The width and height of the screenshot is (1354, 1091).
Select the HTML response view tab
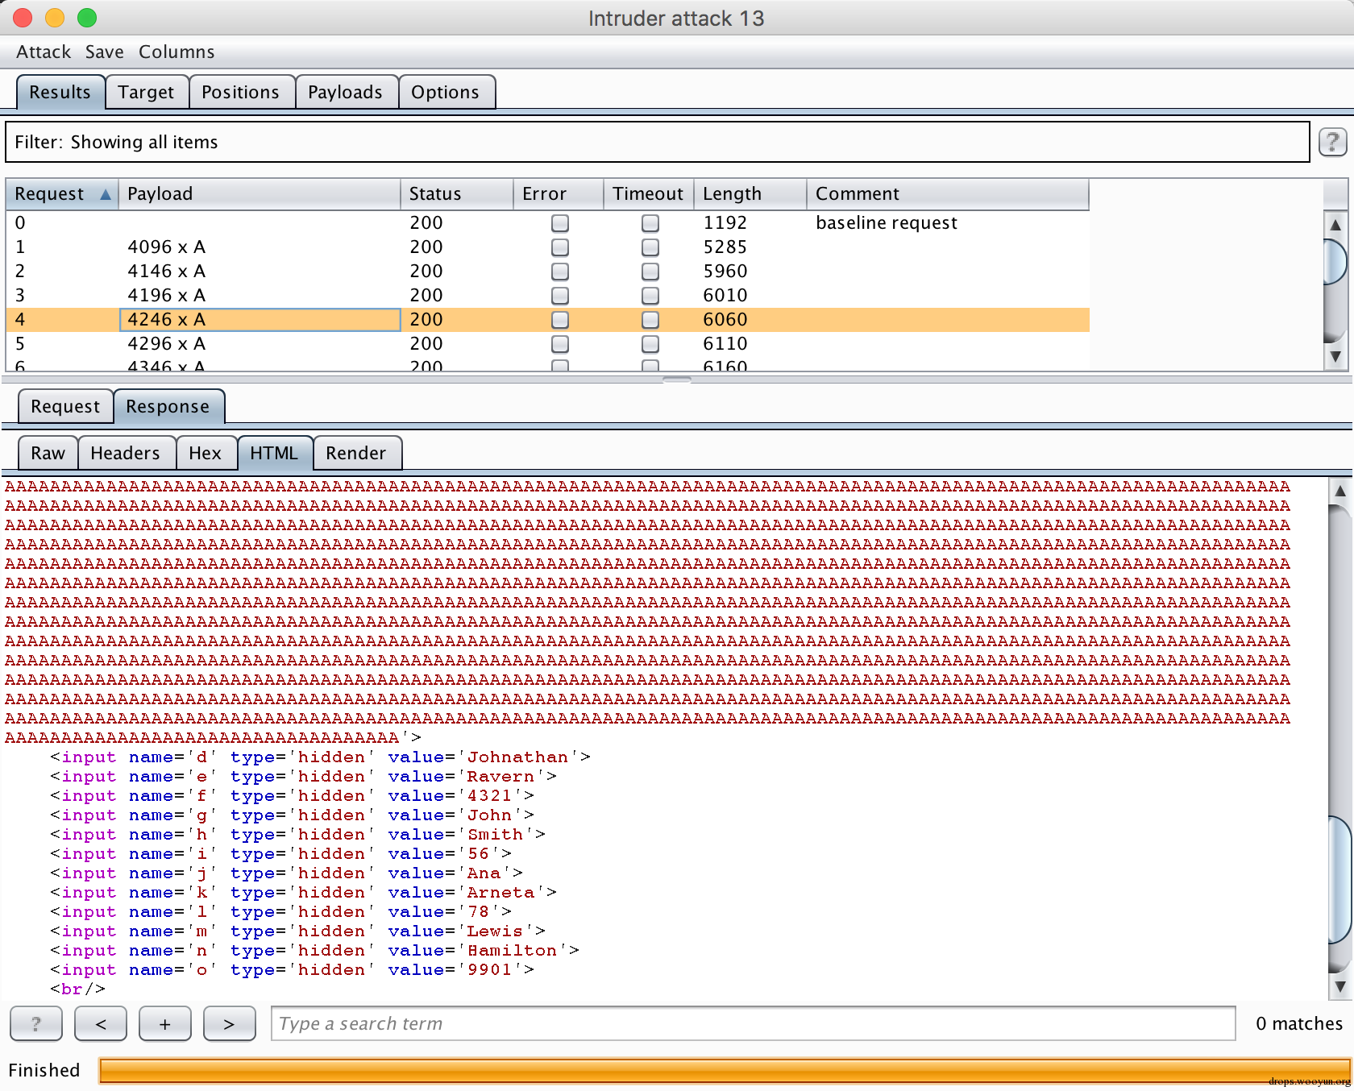pos(274,453)
